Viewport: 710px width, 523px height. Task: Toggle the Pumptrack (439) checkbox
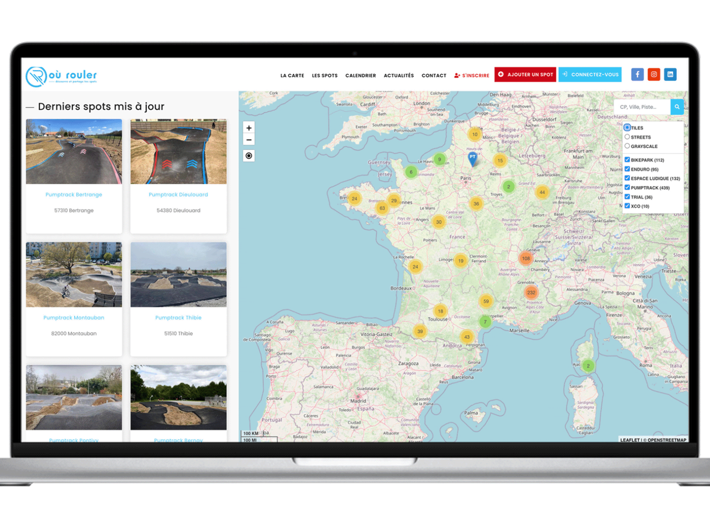tap(627, 187)
